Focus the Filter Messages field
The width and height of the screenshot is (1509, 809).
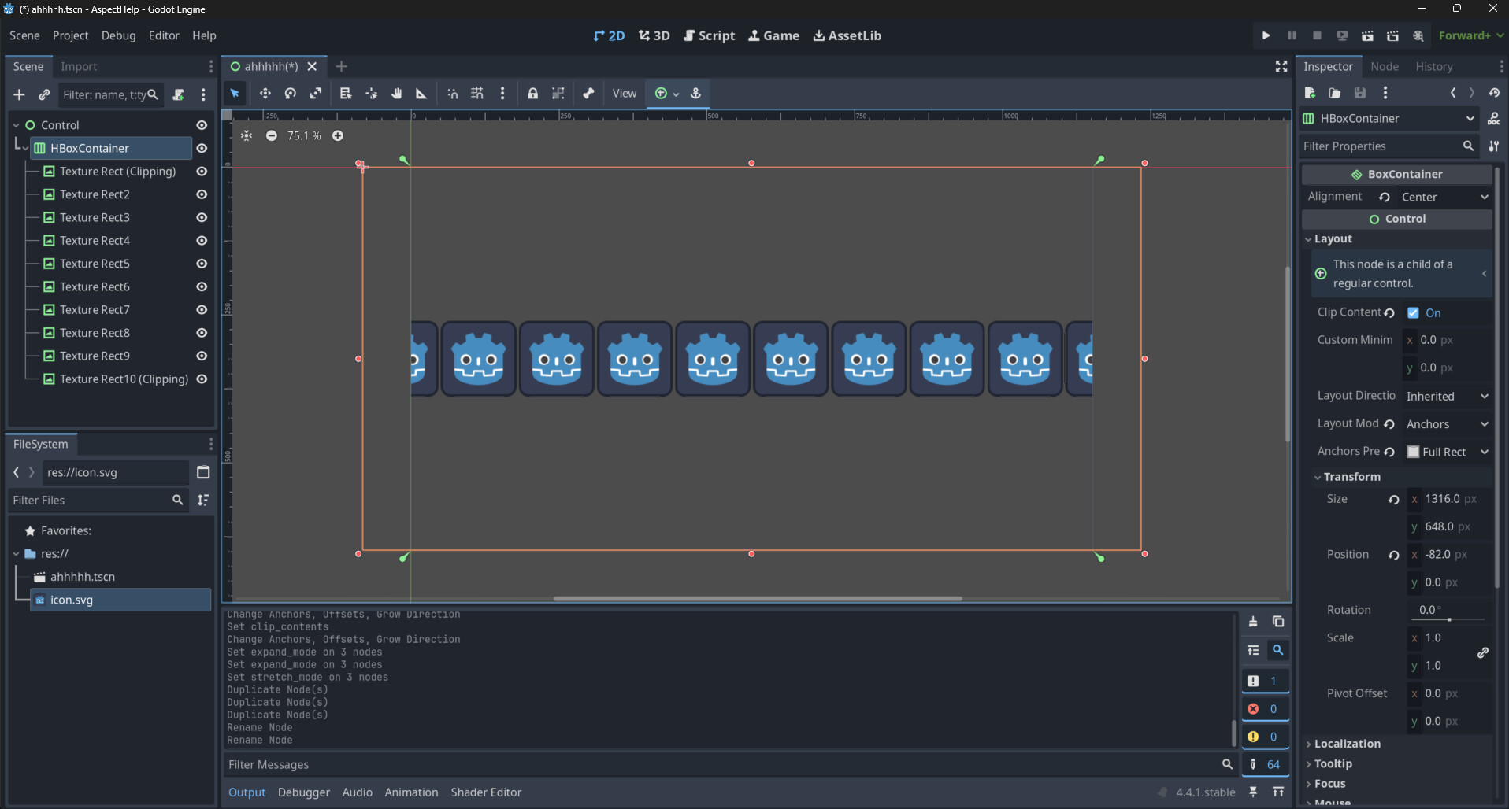[730, 765]
